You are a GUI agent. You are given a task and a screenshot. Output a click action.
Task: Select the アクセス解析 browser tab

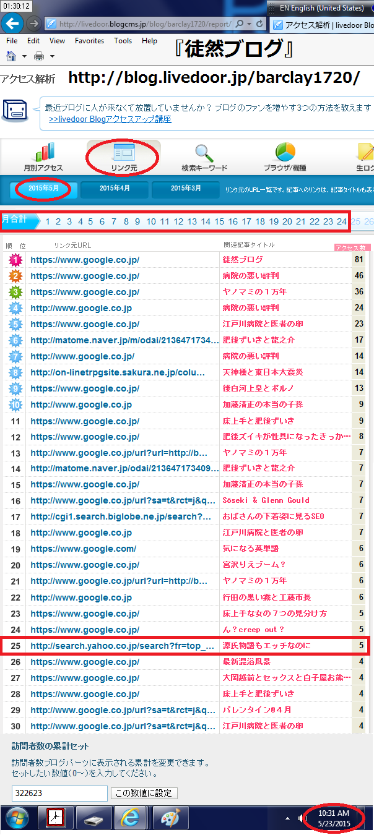pos(322,25)
